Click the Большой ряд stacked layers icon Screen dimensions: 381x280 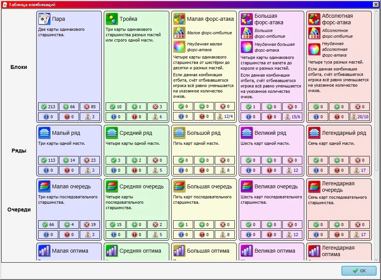click(179, 133)
